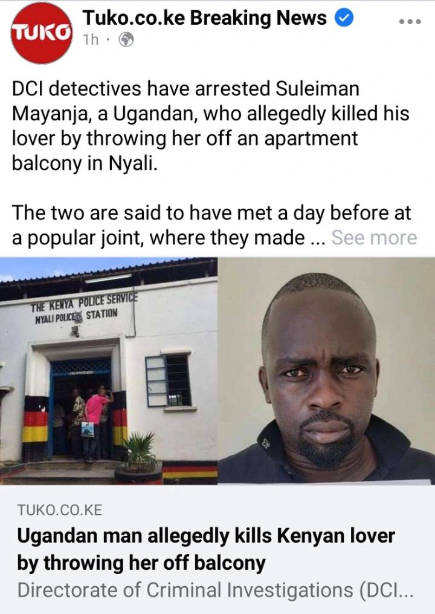Click the TUKO.CO.KE source domain label

[x=59, y=510]
